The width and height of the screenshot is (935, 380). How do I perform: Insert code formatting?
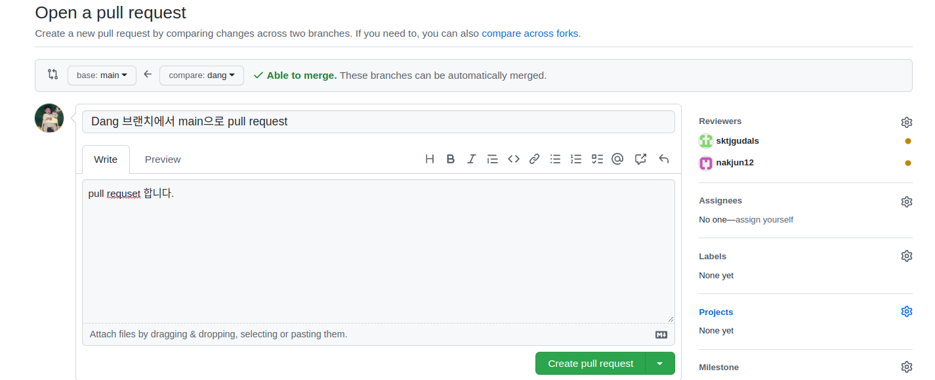pyautogui.click(x=514, y=159)
